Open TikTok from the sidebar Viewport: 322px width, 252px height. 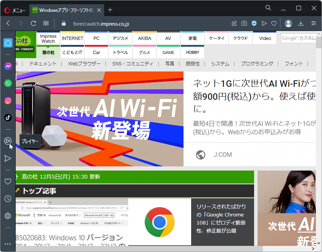[x=8, y=117]
